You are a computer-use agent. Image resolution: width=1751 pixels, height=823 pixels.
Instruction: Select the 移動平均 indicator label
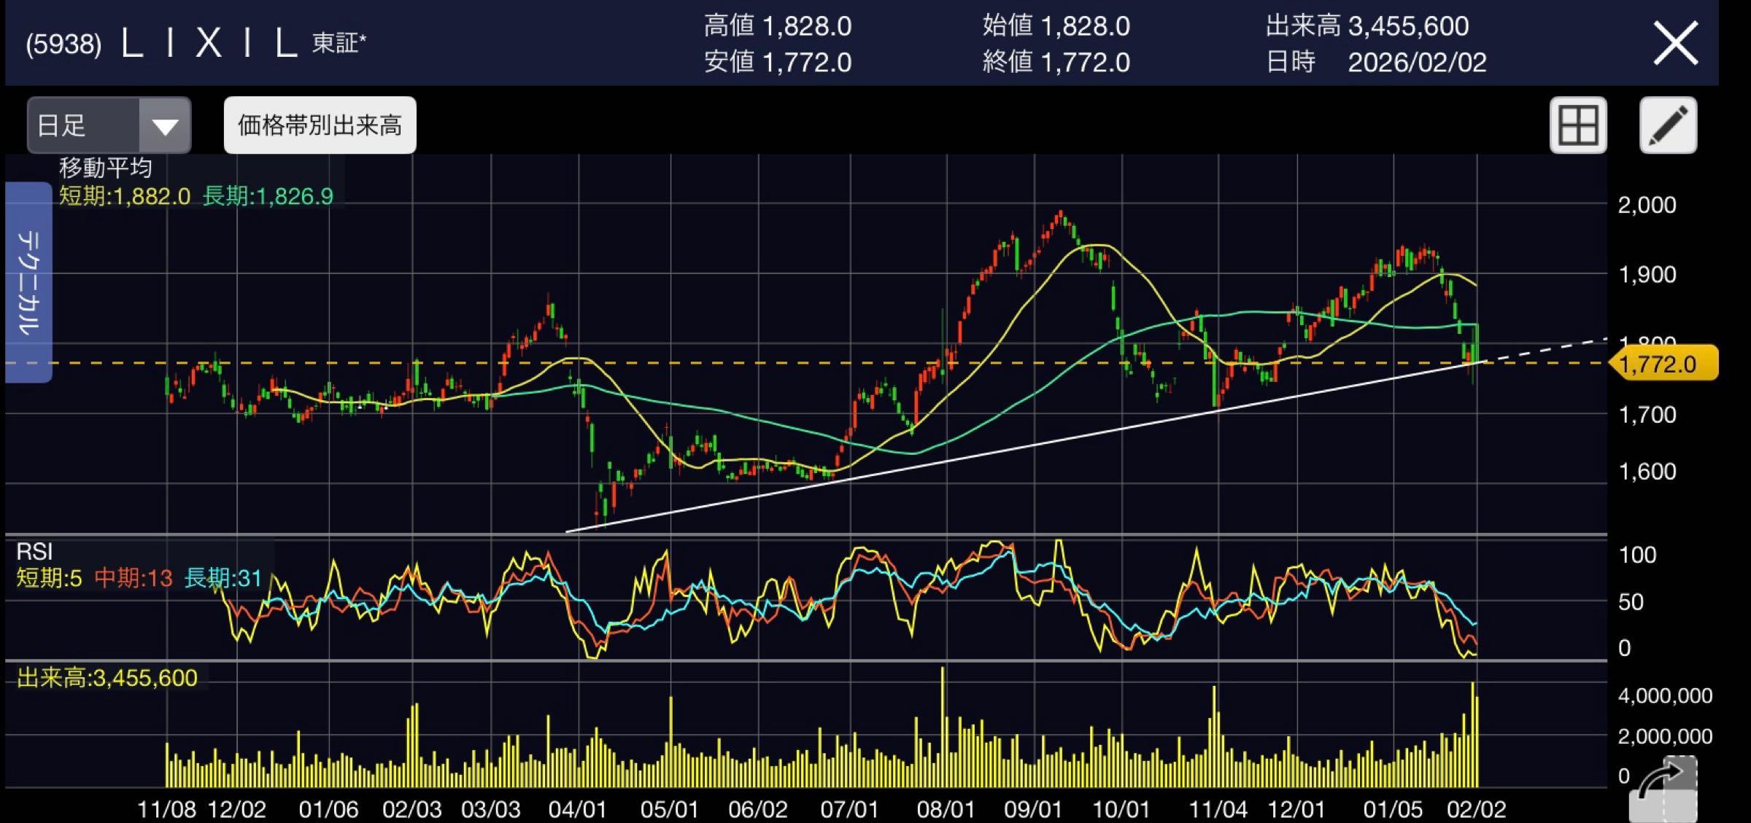106,168
